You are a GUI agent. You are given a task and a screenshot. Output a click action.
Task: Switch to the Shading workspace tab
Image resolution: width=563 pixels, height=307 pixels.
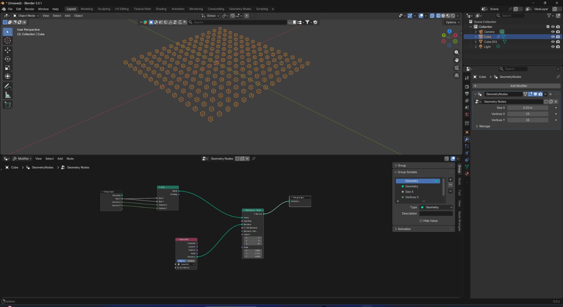click(x=161, y=9)
